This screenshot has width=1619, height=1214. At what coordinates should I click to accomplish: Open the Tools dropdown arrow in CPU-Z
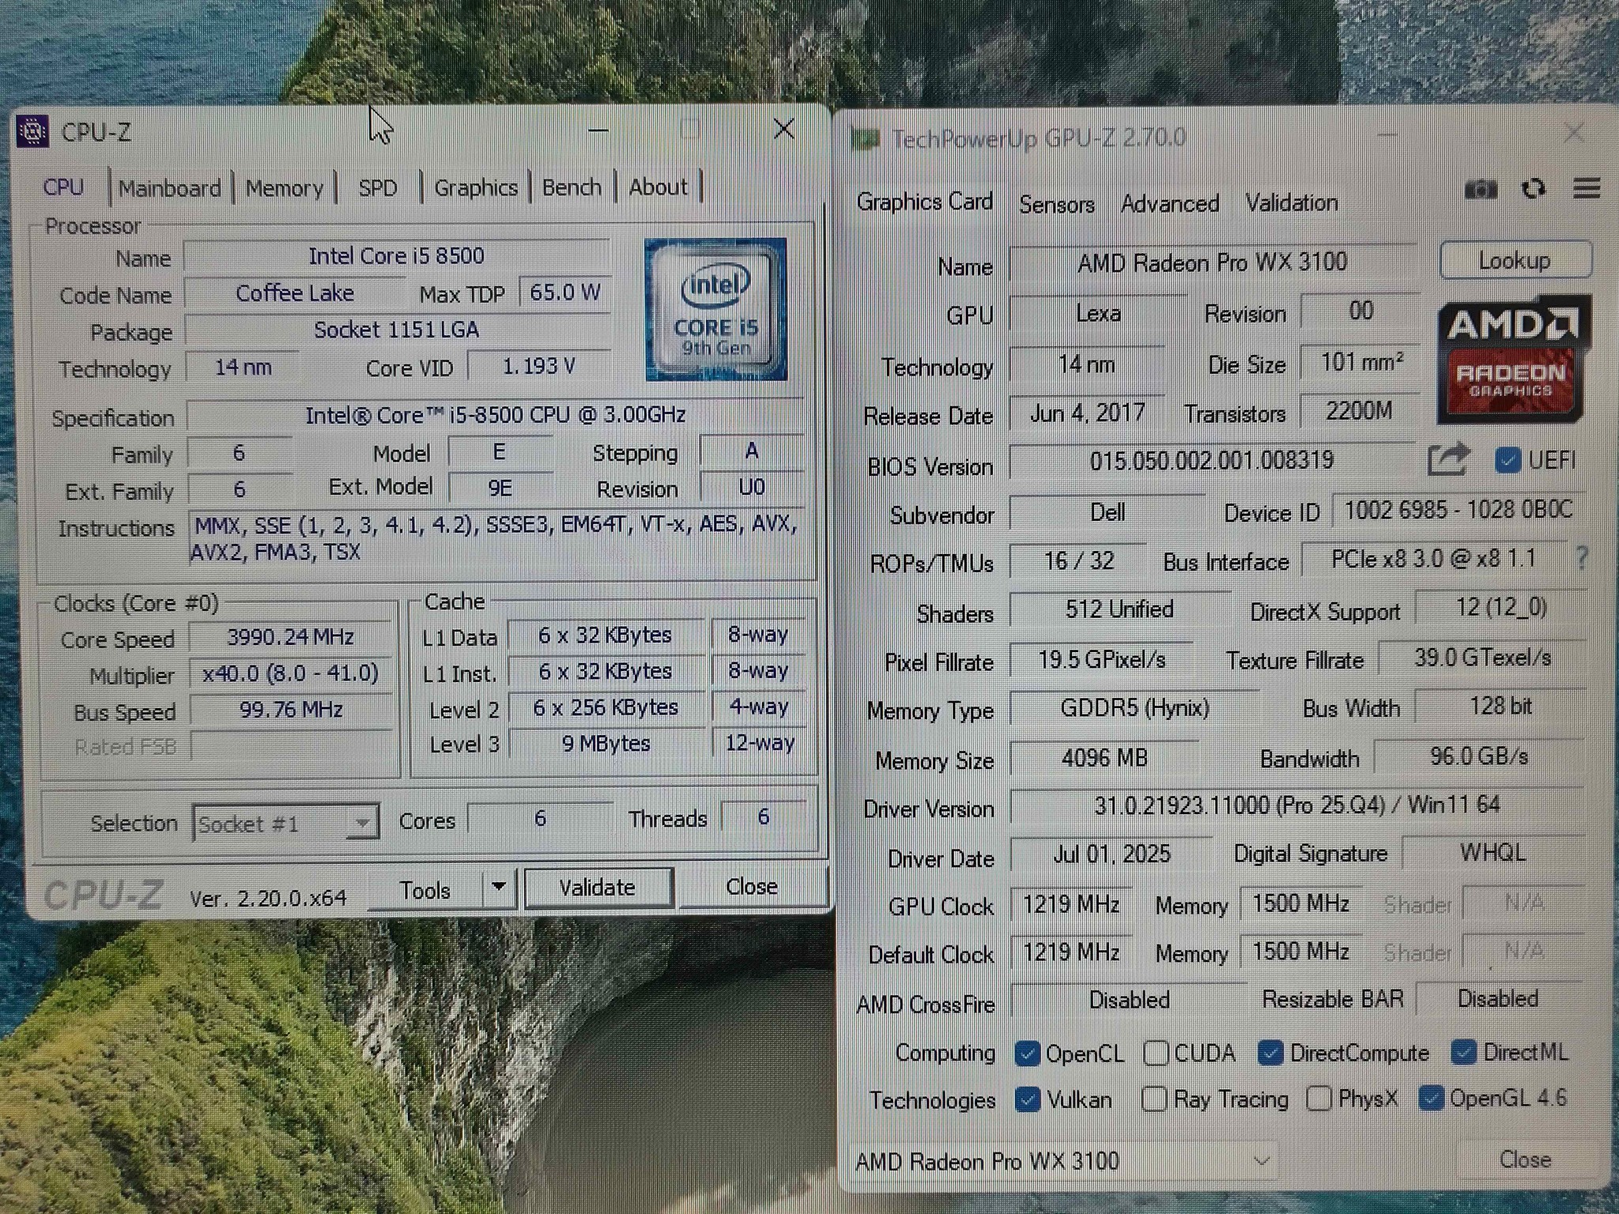499,887
